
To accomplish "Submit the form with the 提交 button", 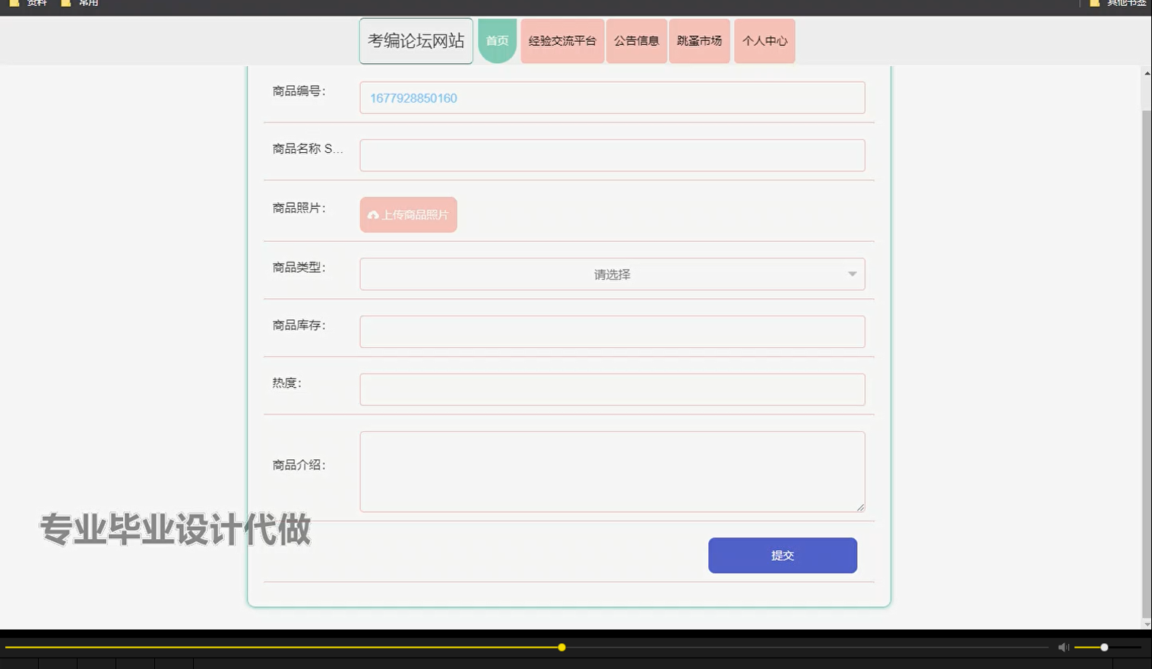I will click(783, 555).
